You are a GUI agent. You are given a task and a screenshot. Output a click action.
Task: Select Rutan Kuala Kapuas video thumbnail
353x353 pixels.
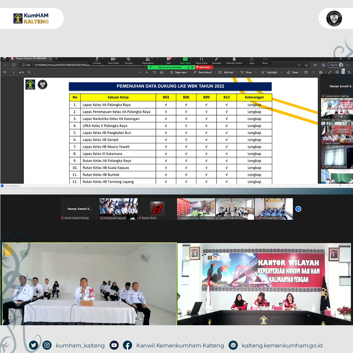pos(118,209)
